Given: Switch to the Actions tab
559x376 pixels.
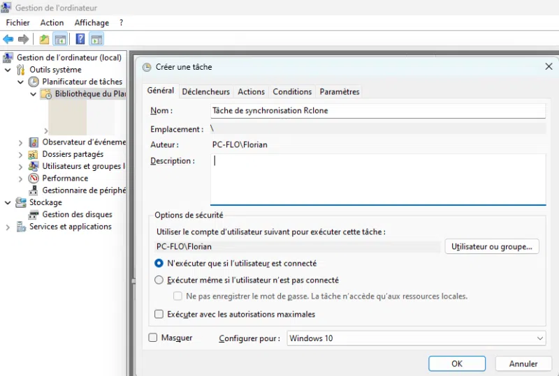Looking at the screenshot, I should (x=252, y=92).
